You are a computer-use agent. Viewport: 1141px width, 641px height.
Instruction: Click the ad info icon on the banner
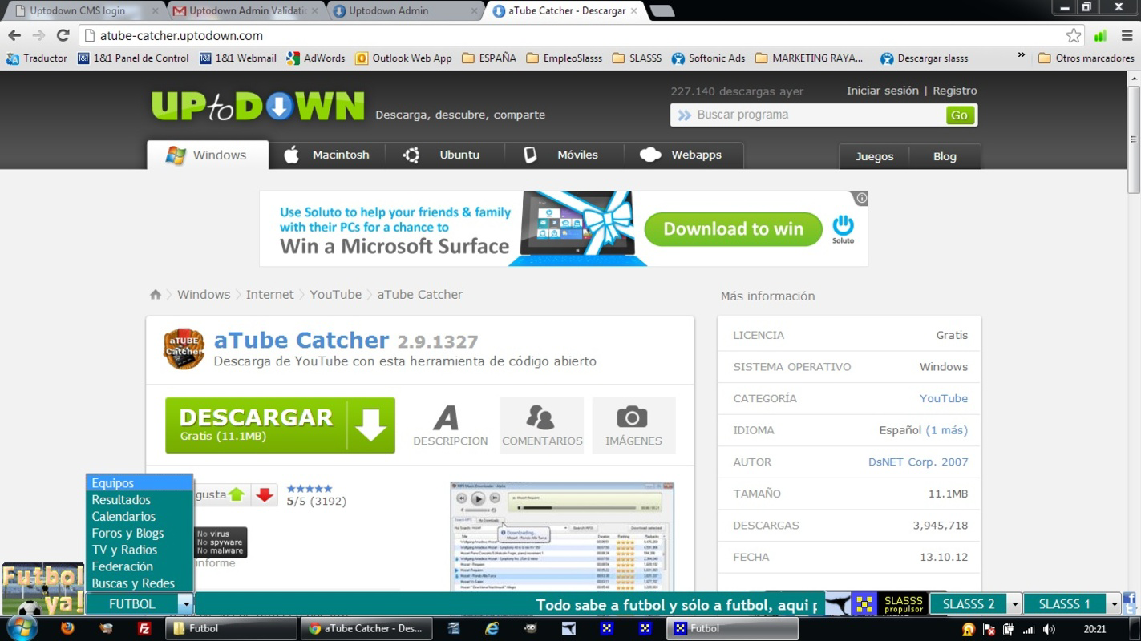[861, 198]
